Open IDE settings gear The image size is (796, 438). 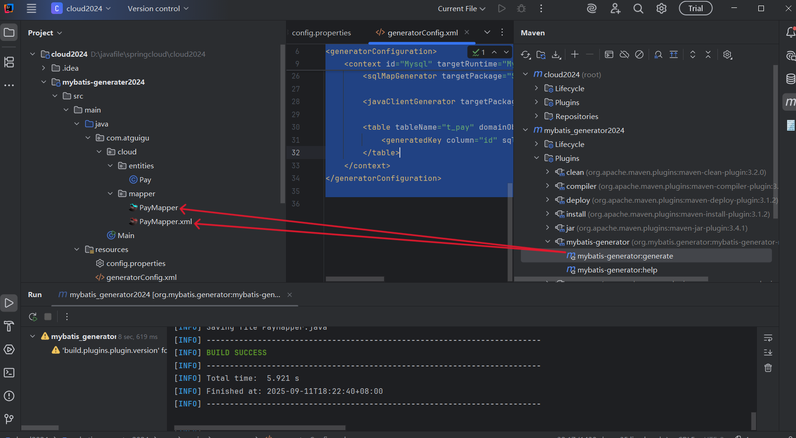coord(661,8)
